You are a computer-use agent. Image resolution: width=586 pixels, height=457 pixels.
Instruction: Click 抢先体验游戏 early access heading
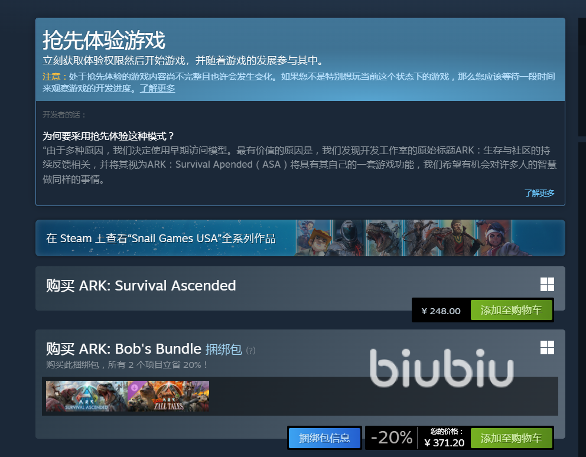coord(104,40)
